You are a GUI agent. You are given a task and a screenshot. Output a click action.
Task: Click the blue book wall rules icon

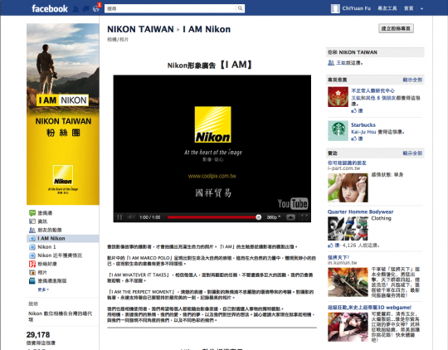click(x=32, y=281)
